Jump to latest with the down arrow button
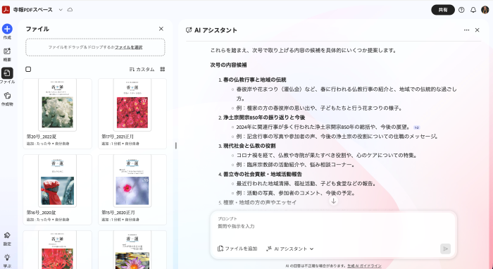The height and width of the screenshot is (269, 493). pos(334,201)
